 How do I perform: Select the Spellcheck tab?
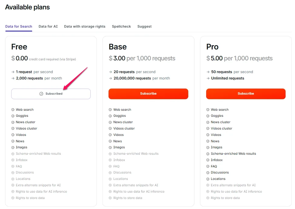[121, 26]
